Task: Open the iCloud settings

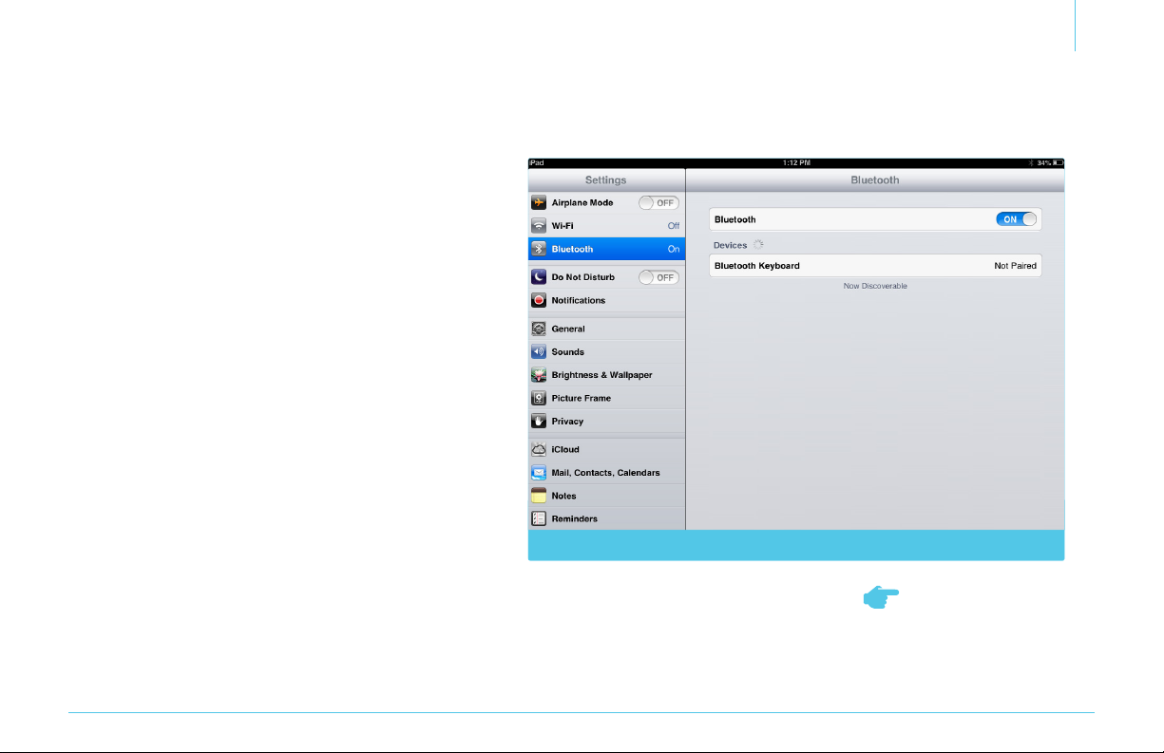Action: [x=606, y=449]
